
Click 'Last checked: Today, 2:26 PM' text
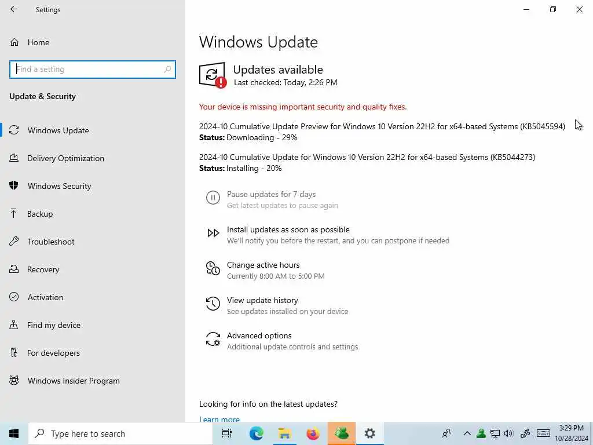285,82
